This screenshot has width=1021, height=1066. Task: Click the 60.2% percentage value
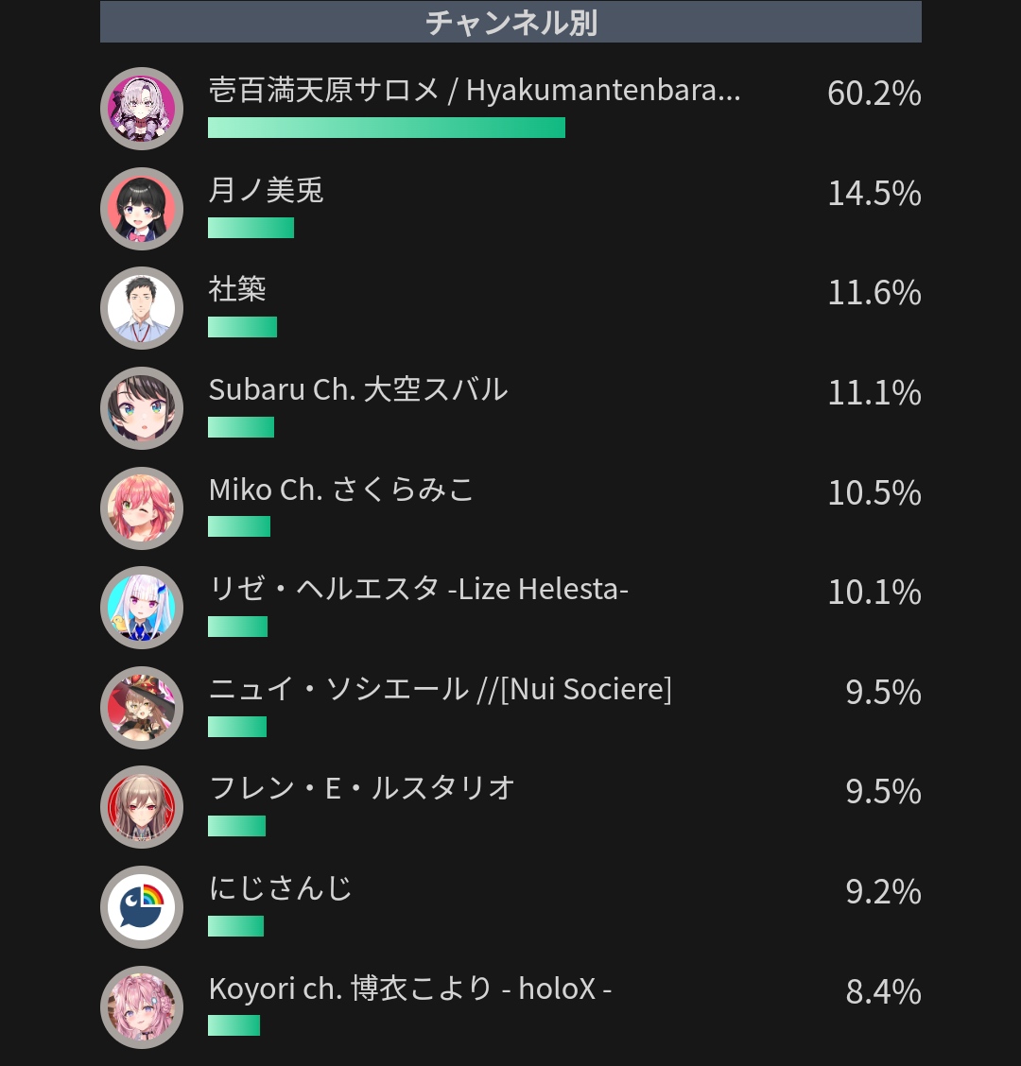coord(874,94)
